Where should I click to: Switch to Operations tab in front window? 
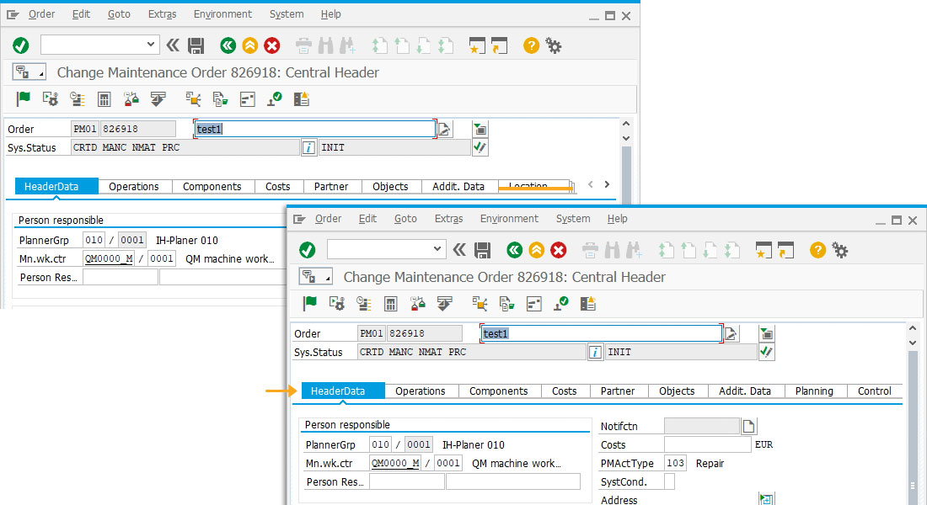click(x=421, y=391)
